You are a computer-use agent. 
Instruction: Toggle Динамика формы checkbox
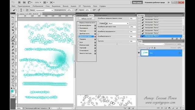coord(79,25)
